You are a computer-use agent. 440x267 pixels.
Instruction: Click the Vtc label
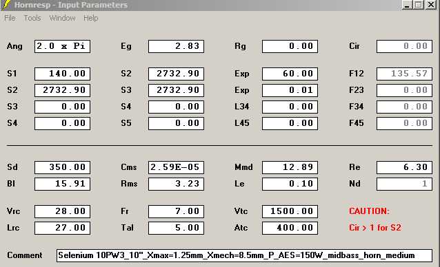click(241, 211)
